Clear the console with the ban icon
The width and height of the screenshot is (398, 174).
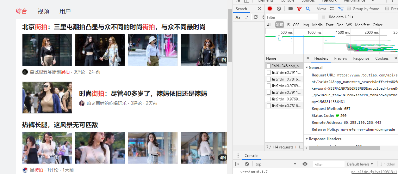click(247, 164)
